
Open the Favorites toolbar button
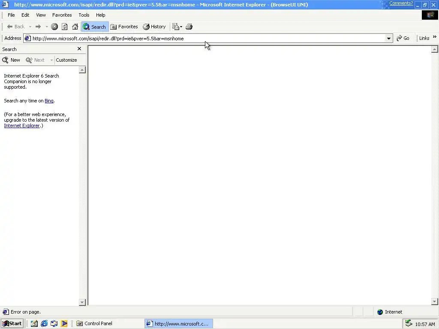pyautogui.click(x=124, y=27)
